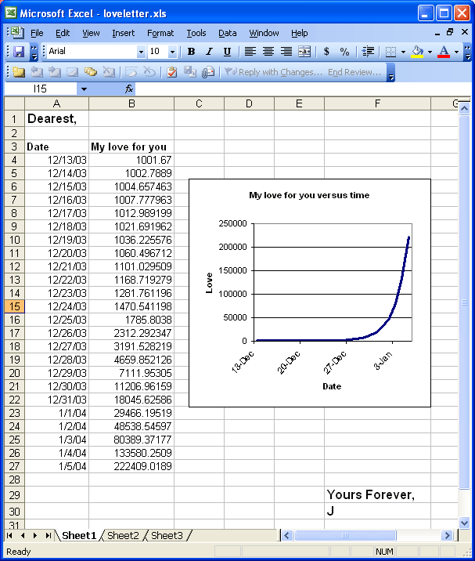Select column B header

[x=131, y=104]
